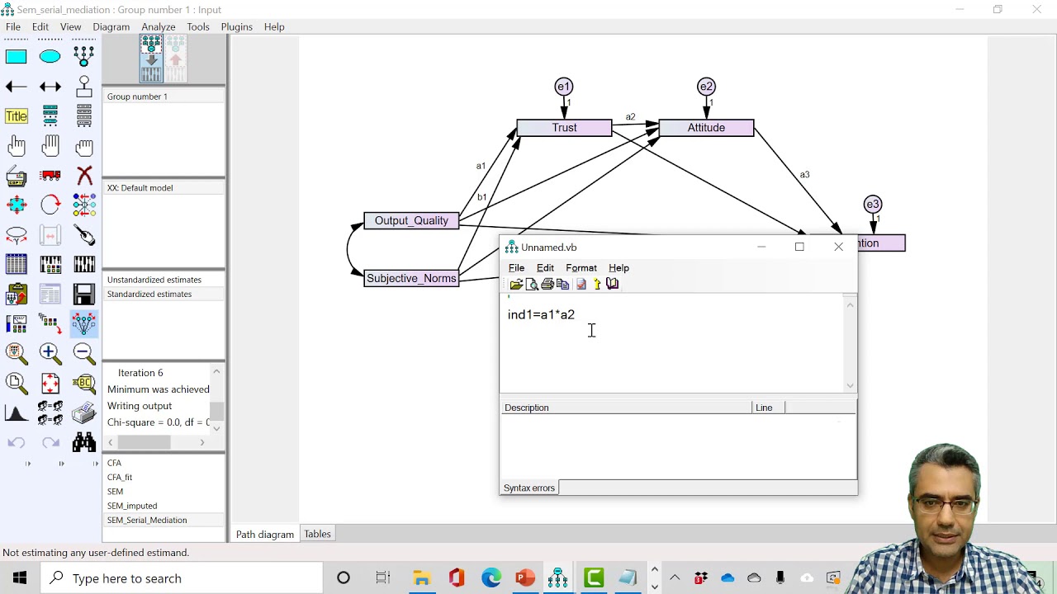Select Unstandardized estimates

(154, 280)
